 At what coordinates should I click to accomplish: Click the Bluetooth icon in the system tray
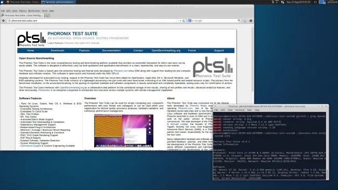pos(273,2)
